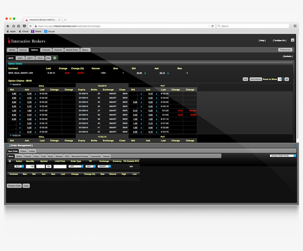Go back with the browser back arrow
This screenshot has height=251, width=303.
tap(31, 26)
